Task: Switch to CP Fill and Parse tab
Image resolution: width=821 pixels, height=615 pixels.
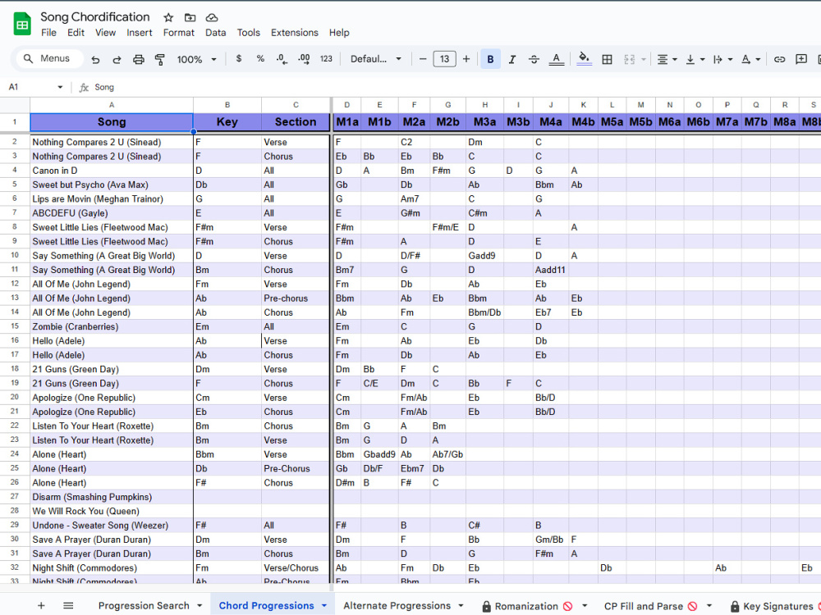Action: [x=644, y=606]
